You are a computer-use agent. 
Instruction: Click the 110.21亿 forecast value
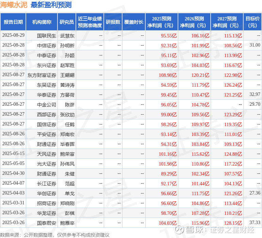pos(233,213)
